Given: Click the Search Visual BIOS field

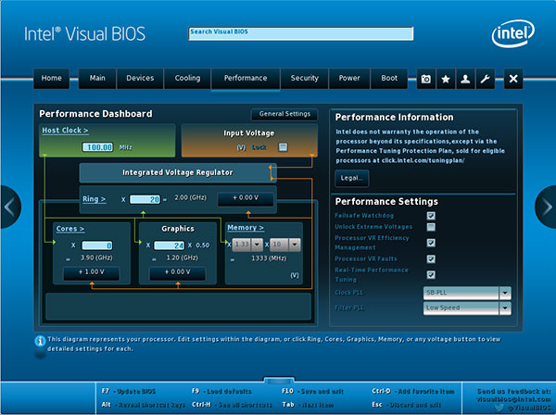Looking at the screenshot, I should click(x=300, y=33).
